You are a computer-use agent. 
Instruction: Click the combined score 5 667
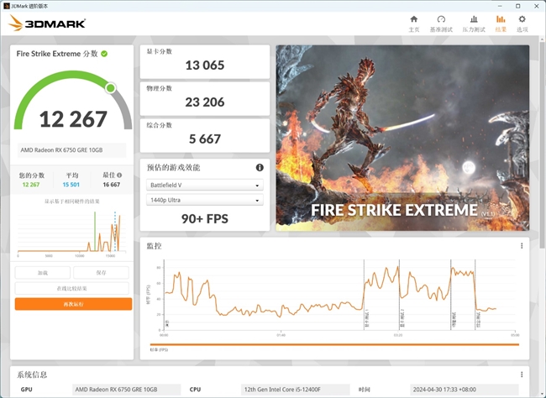tap(205, 139)
